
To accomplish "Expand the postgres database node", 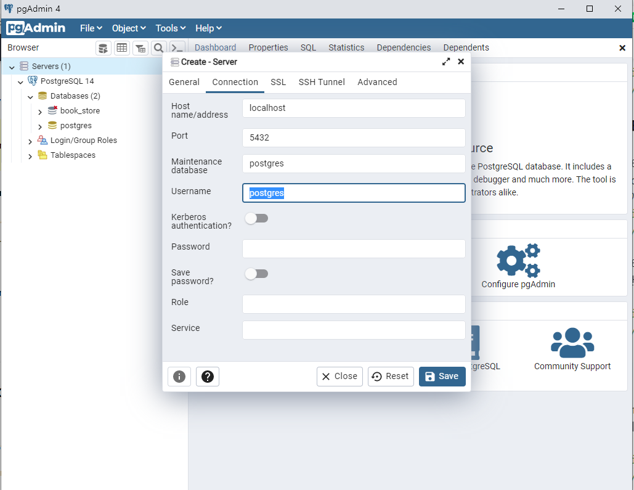I will coord(40,126).
